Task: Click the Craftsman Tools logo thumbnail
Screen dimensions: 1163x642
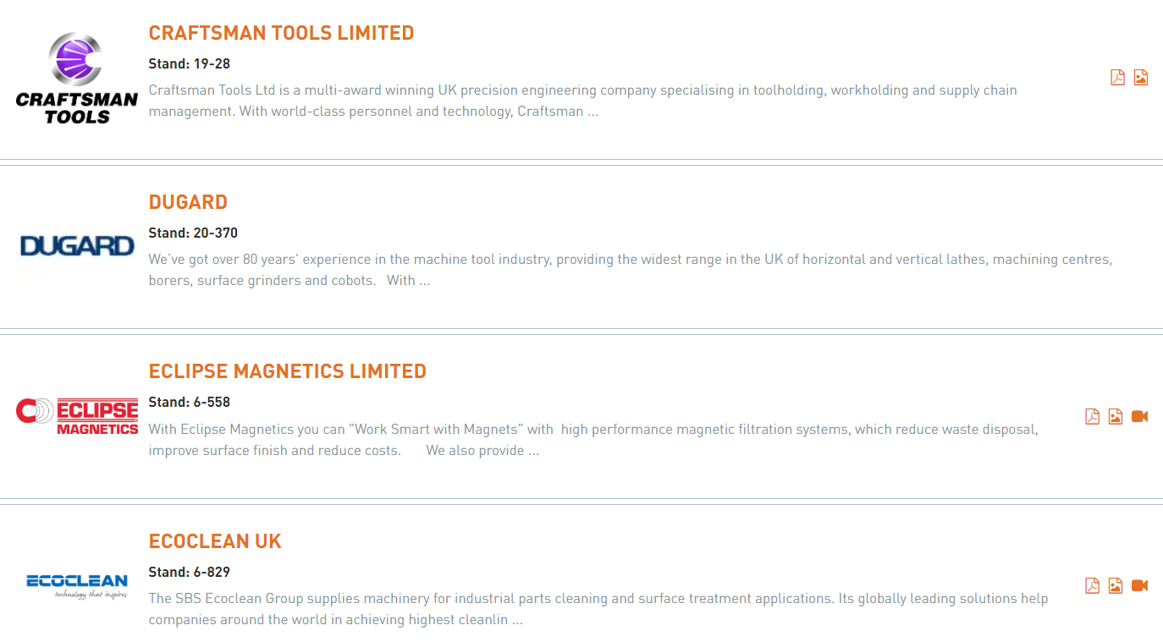Action: click(76, 78)
